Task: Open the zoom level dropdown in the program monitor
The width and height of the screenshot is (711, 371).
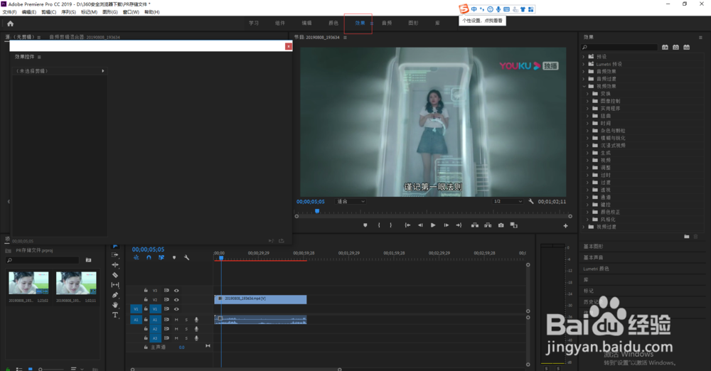Action: point(350,201)
